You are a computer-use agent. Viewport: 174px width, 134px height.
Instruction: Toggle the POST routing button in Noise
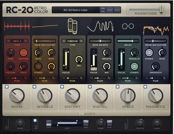(24, 53)
